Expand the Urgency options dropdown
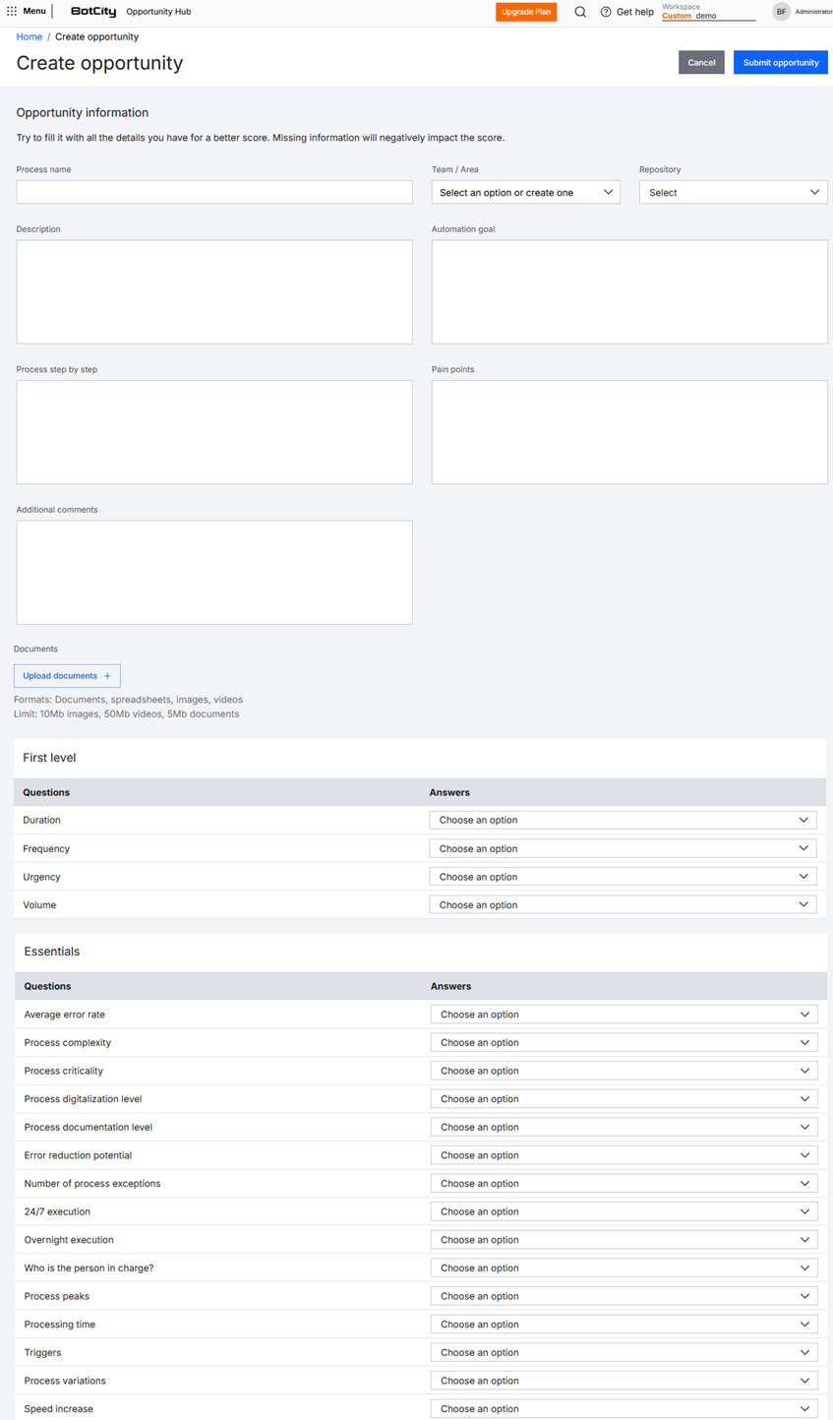This screenshot has height=1420, width=833. click(623, 877)
